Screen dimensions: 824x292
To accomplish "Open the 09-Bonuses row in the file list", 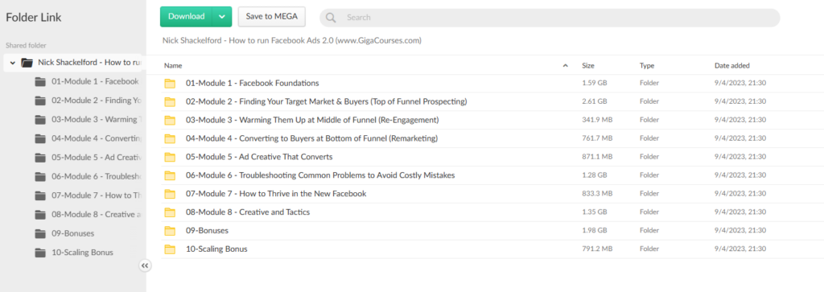I will click(x=492, y=231).
